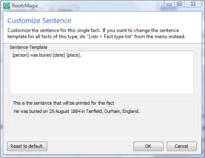The height and width of the screenshot is (158, 205).
Task: Click the Sentence Template label
Action: (x=28, y=47)
